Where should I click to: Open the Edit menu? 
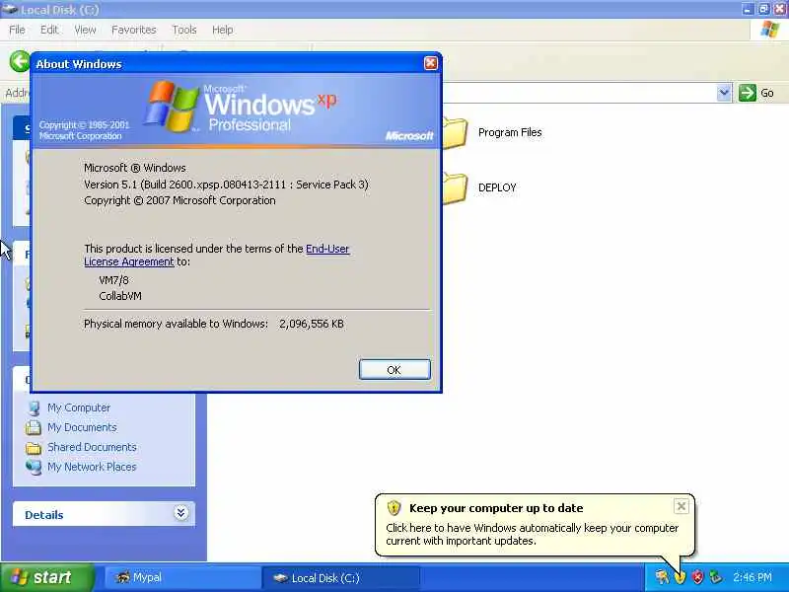tap(49, 31)
